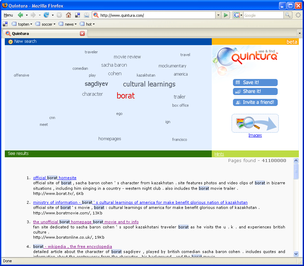Open the borat wikipedia result link

(x=72, y=247)
